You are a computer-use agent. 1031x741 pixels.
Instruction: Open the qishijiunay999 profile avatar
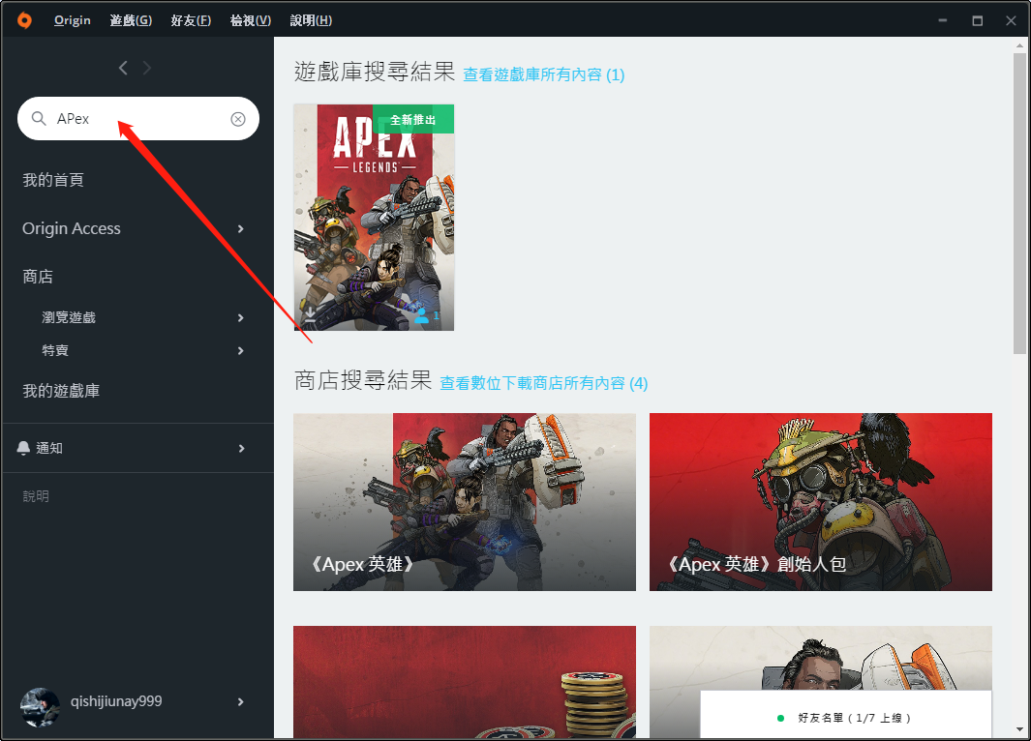(40, 707)
